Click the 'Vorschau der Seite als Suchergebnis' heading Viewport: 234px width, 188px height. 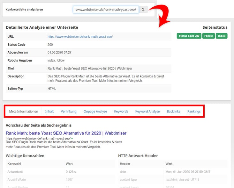[x=39, y=125]
